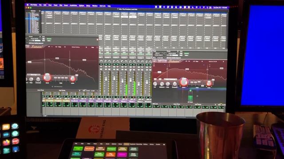Open the band style dropdown in left Saturn
Image resolution: width=284 pixels, height=159 pixels.
click(x=34, y=75)
